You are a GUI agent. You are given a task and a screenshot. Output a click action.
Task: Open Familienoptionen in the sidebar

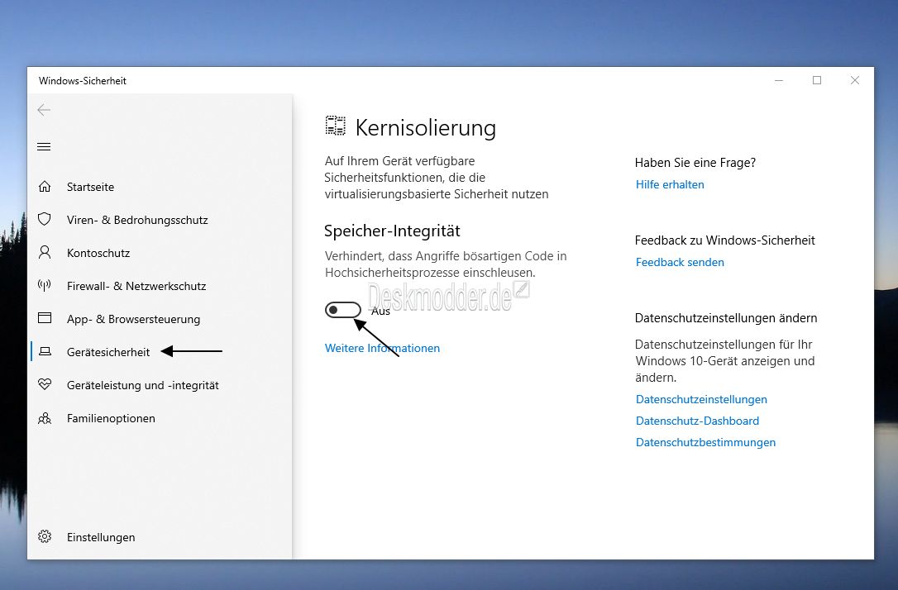point(111,418)
